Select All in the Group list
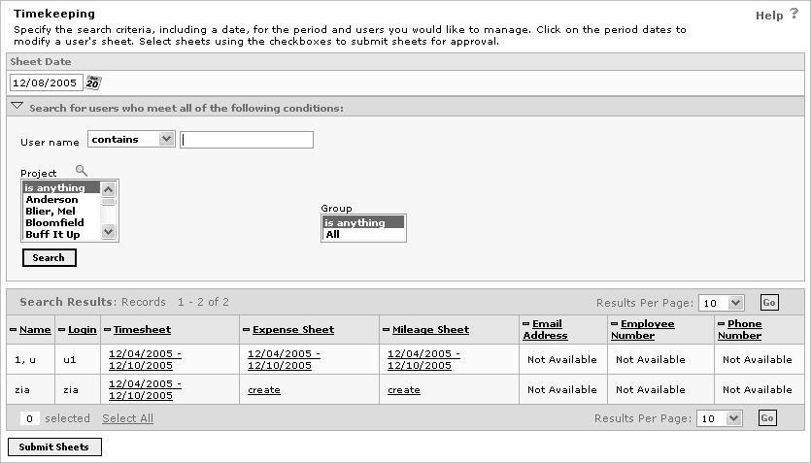This screenshot has height=463, width=811. tap(363, 234)
